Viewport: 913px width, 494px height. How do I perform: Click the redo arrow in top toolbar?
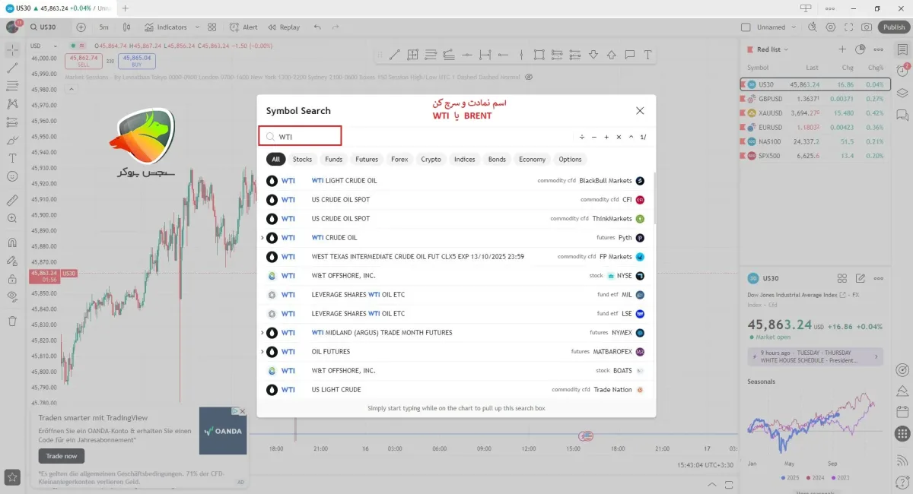click(x=336, y=27)
